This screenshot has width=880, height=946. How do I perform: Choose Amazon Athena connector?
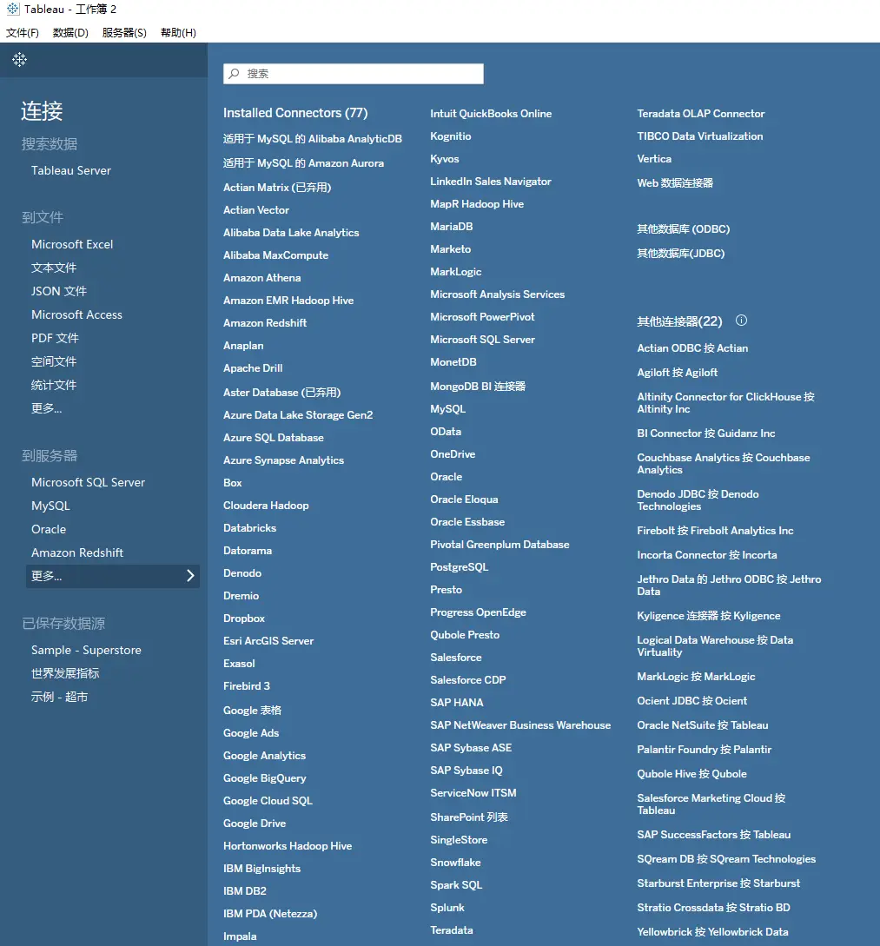pos(261,278)
